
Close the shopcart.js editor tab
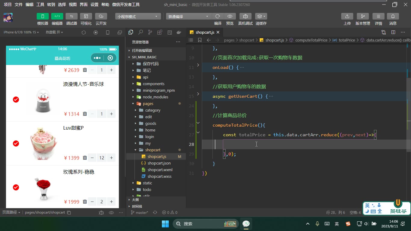pos(218,32)
